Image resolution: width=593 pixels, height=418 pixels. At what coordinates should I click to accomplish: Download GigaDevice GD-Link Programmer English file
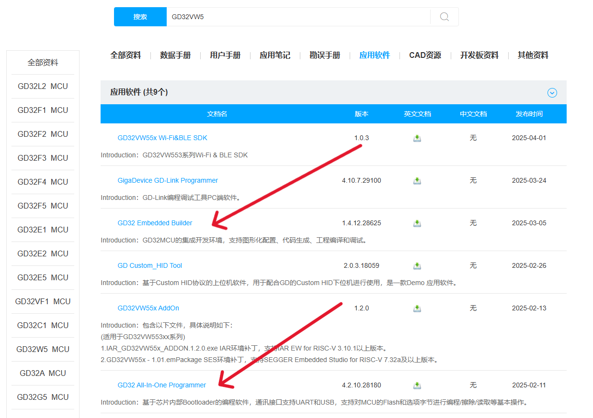[417, 181]
